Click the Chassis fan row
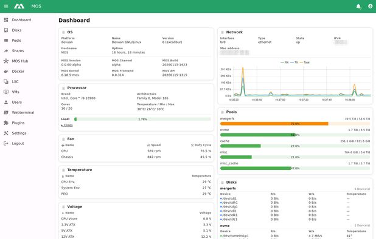The width and height of the screenshot is (376, 239). tap(136, 157)
